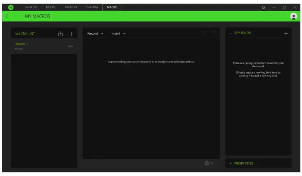Click the clock duration icon
Screen dimensions: 302x176
pyautogui.click(x=207, y=163)
